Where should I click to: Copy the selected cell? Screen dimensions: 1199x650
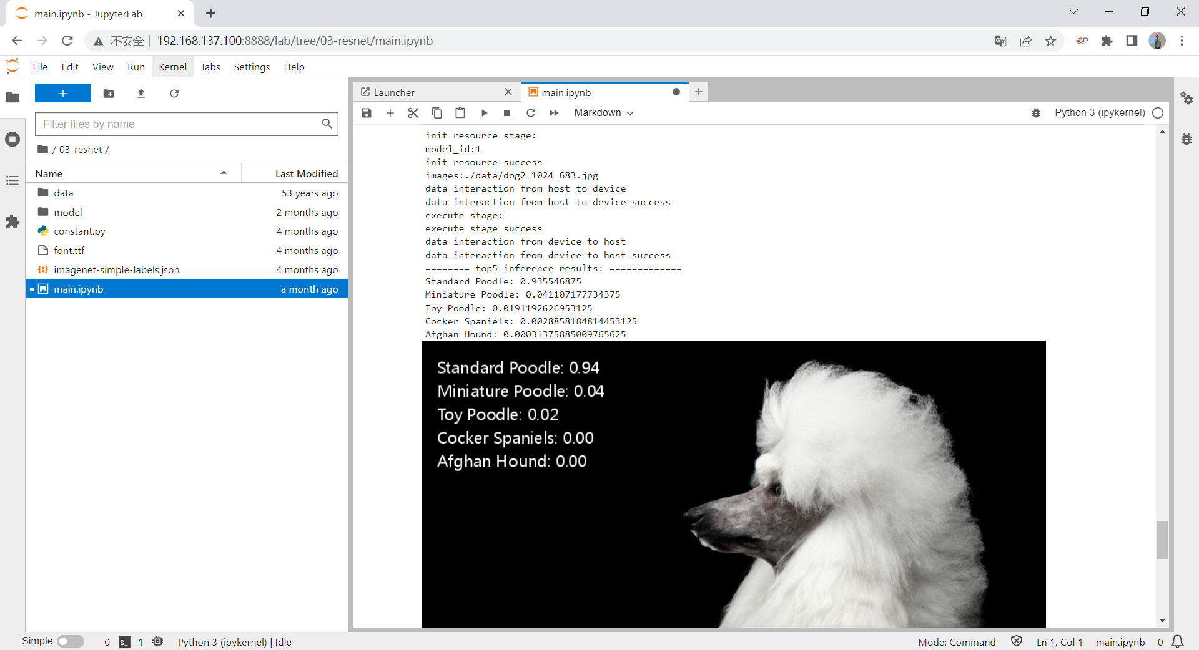[437, 113]
